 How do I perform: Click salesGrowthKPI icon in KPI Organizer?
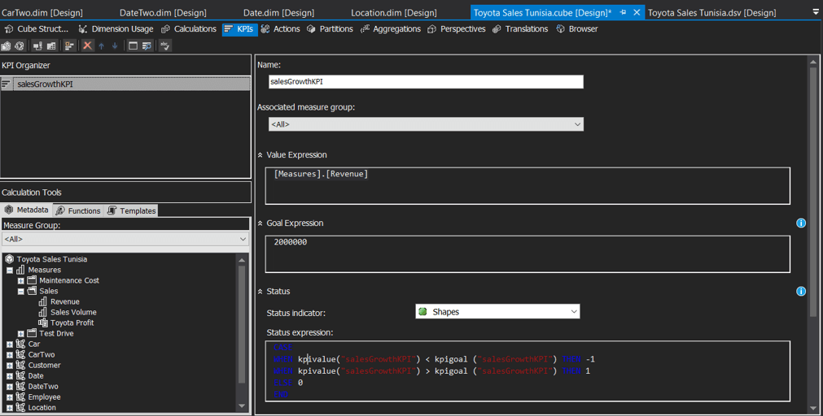[x=7, y=84]
